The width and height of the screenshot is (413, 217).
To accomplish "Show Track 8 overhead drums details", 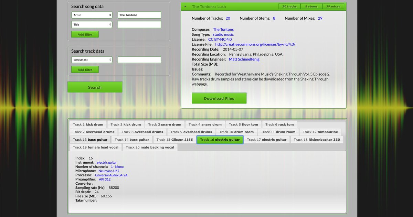I will click(142, 132).
